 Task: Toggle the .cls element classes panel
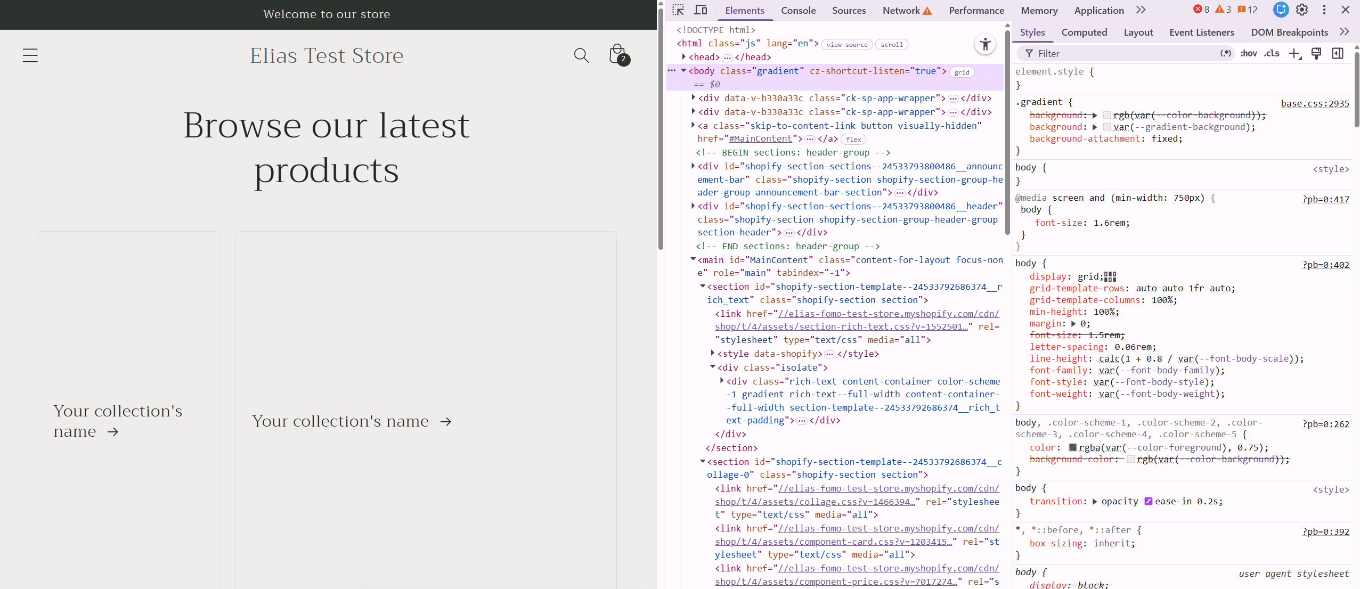click(1272, 53)
